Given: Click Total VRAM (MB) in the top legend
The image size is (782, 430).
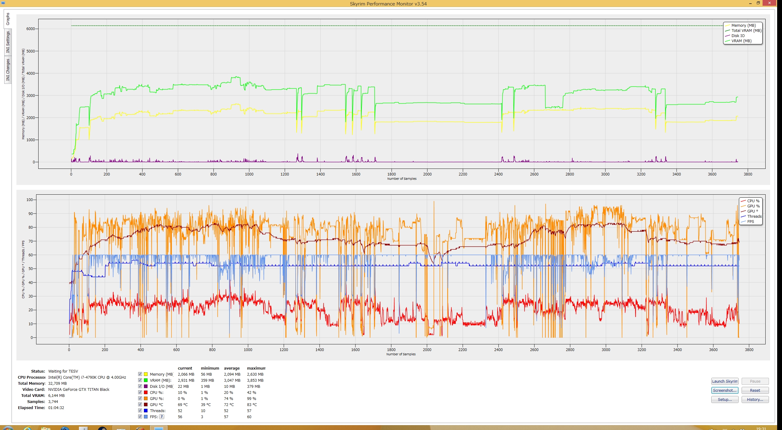Looking at the screenshot, I should click(x=746, y=30).
